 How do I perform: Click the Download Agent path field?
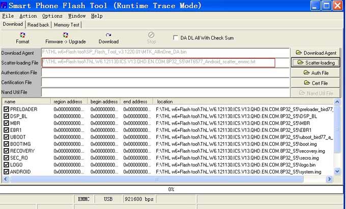tap(165, 53)
